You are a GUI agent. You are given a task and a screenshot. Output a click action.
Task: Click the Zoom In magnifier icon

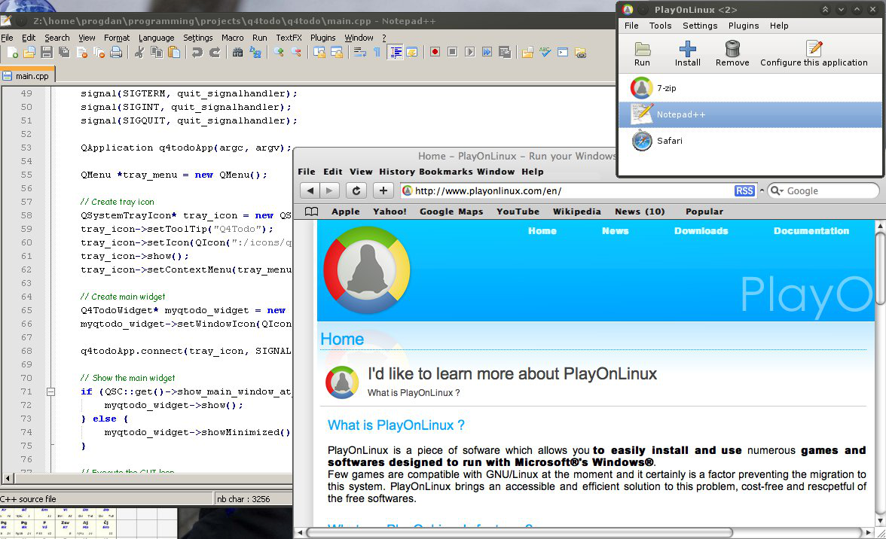(x=278, y=53)
